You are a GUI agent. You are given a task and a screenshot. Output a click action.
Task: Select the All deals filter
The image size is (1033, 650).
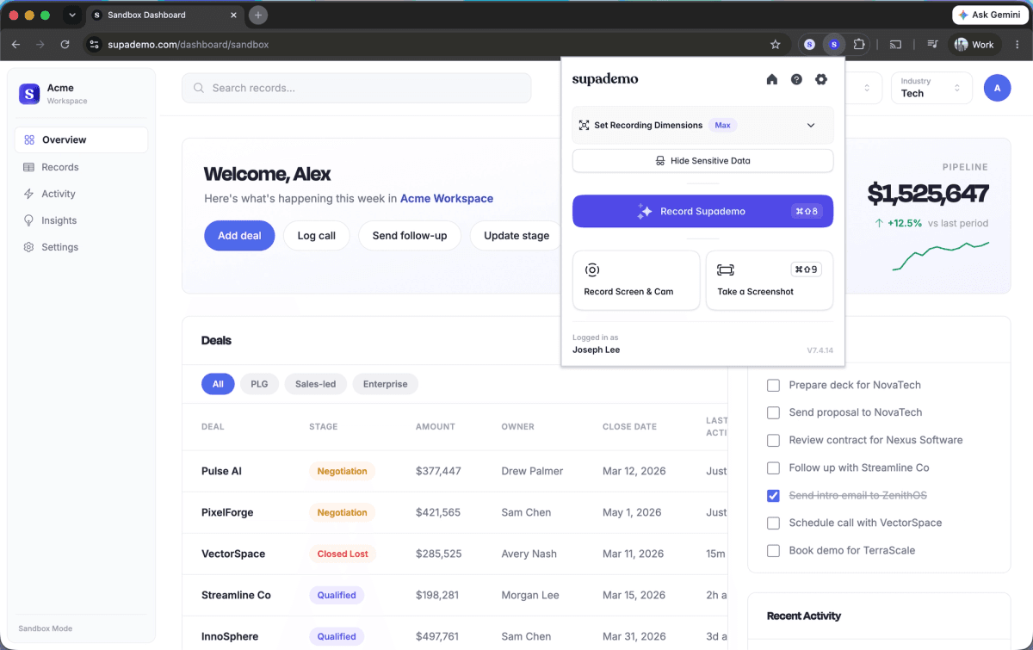click(218, 384)
